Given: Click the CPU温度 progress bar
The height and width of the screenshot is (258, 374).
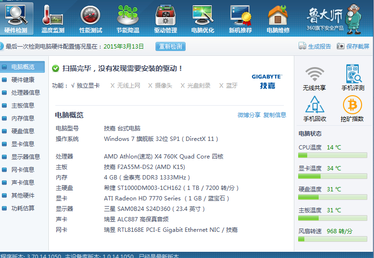Looking at the screenshot, I should [332, 155].
